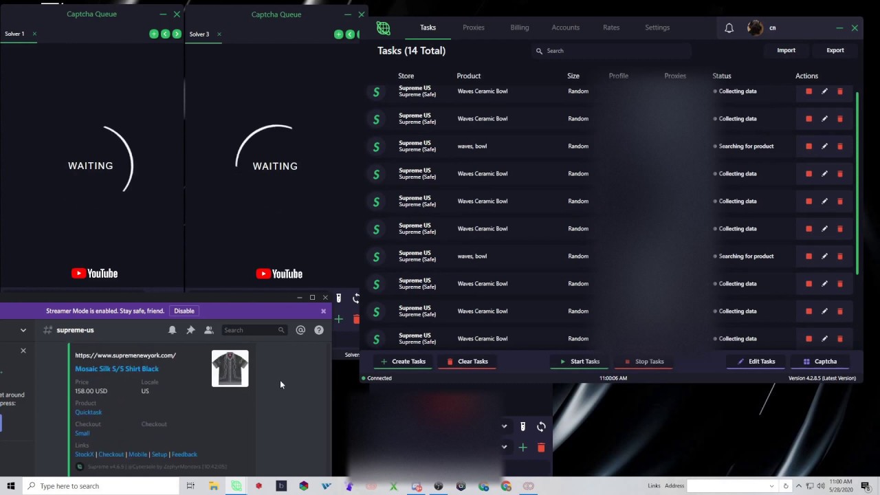The image size is (880, 495).
Task: Click the YouTube logo in Solver 1
Action: (94, 274)
